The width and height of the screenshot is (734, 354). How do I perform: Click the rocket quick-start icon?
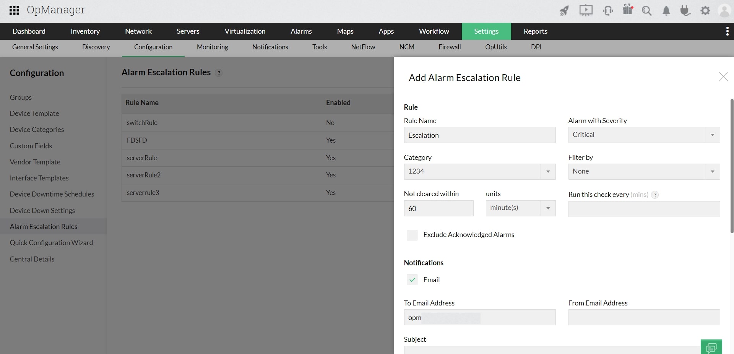click(564, 11)
